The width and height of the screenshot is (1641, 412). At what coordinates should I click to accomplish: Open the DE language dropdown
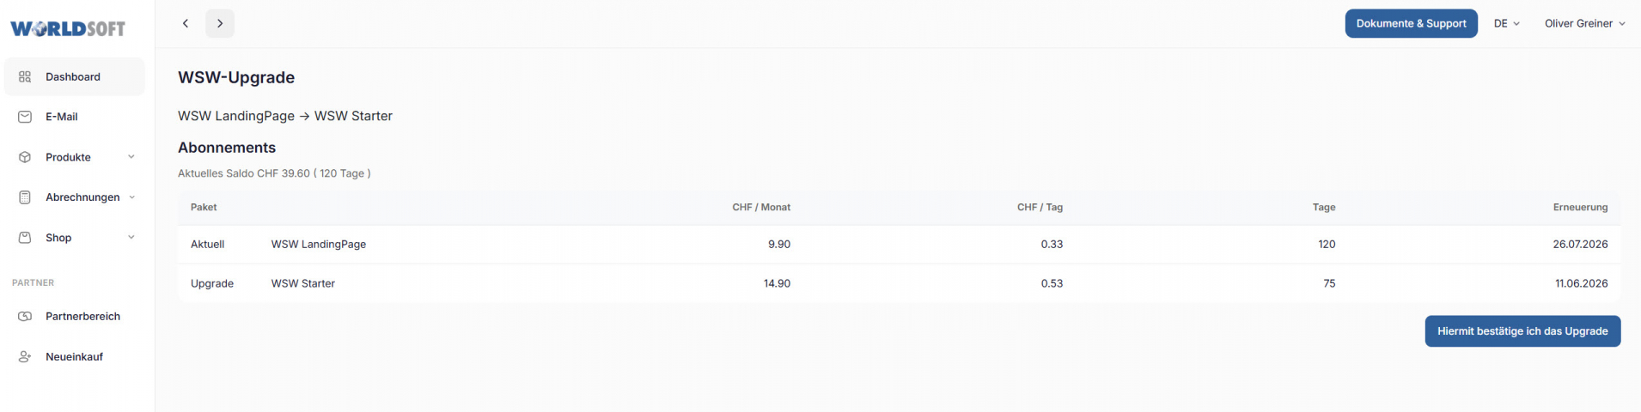(1506, 24)
